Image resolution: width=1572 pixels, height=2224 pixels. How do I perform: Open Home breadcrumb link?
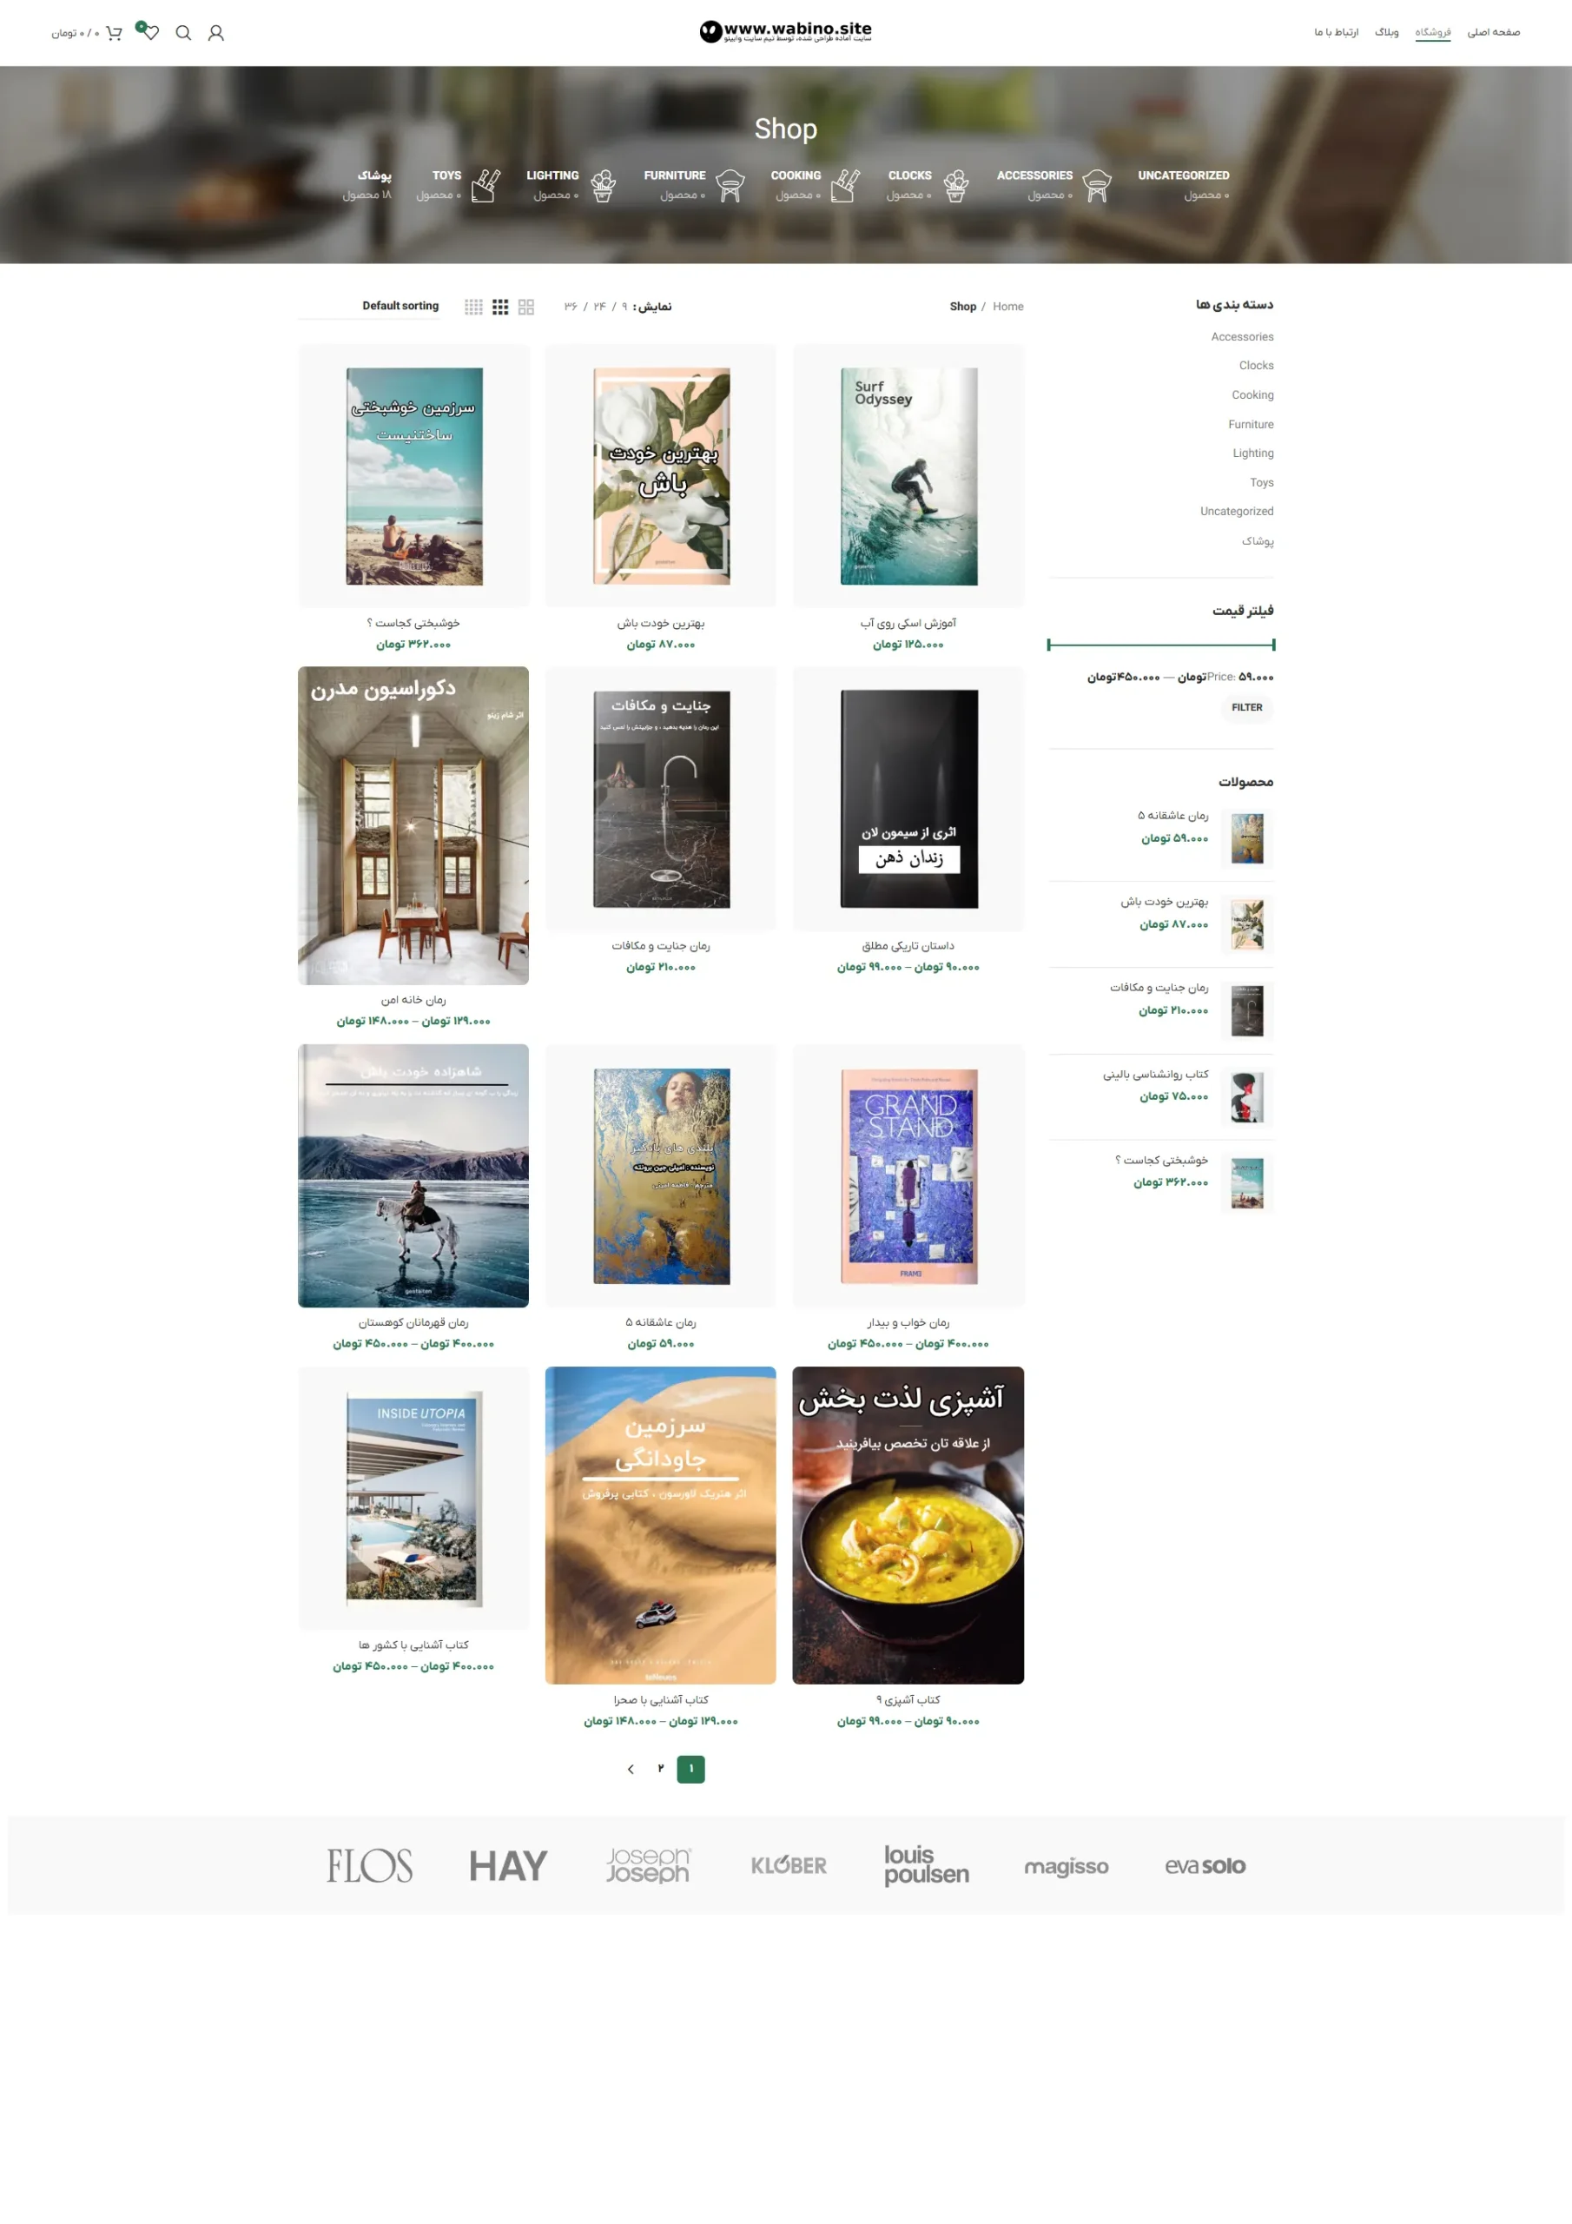1007,307
